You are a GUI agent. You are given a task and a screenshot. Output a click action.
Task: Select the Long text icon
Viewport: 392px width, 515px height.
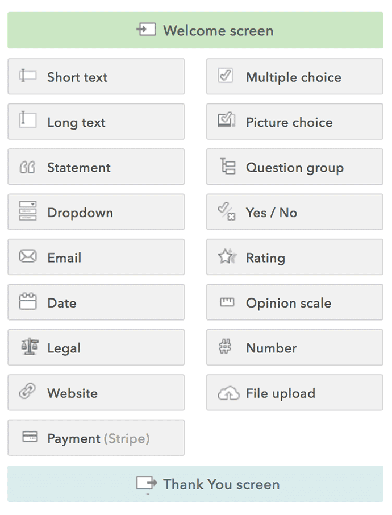pos(28,121)
